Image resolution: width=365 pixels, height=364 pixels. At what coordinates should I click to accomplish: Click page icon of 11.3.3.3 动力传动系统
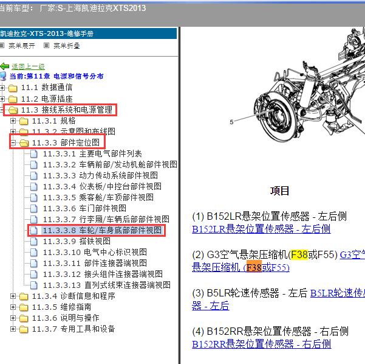click(34, 176)
